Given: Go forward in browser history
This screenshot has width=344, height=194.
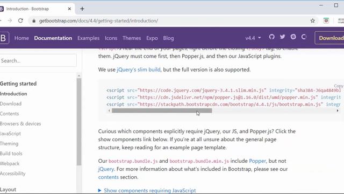Looking at the screenshot, I should coord(10,20).
